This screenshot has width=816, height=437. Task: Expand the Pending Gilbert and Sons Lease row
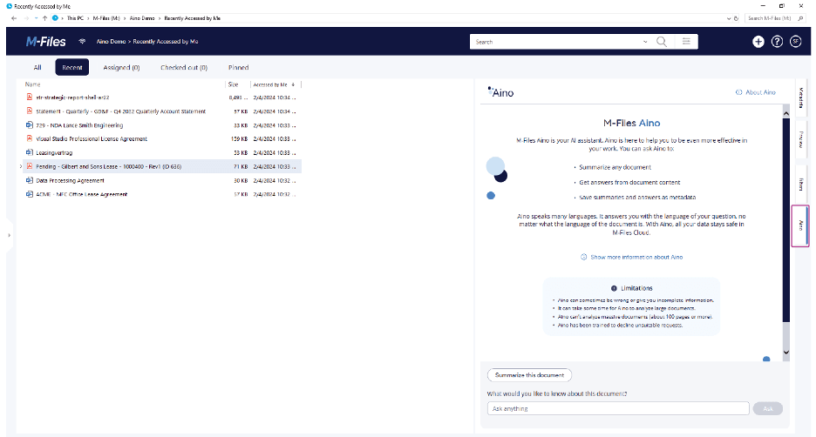[20, 166]
